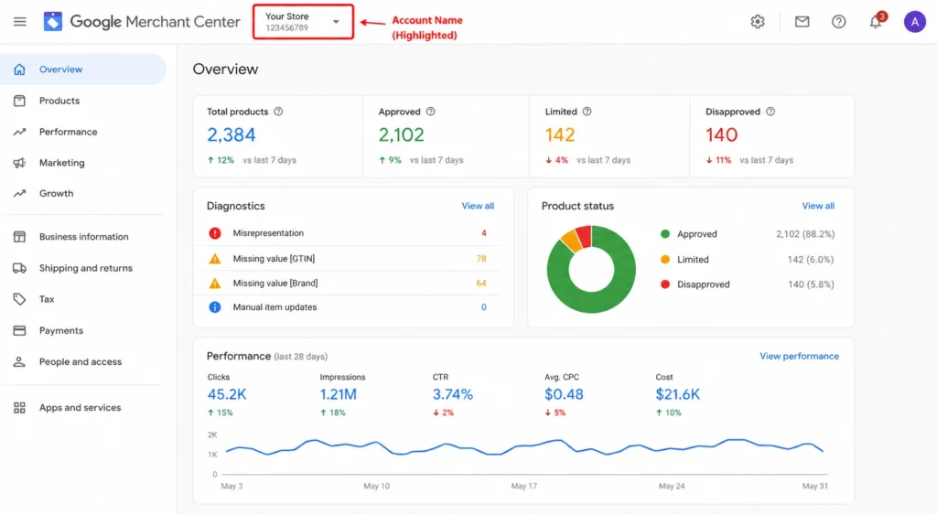
Task: Click the help icon beside Disapproved
Action: tap(770, 112)
